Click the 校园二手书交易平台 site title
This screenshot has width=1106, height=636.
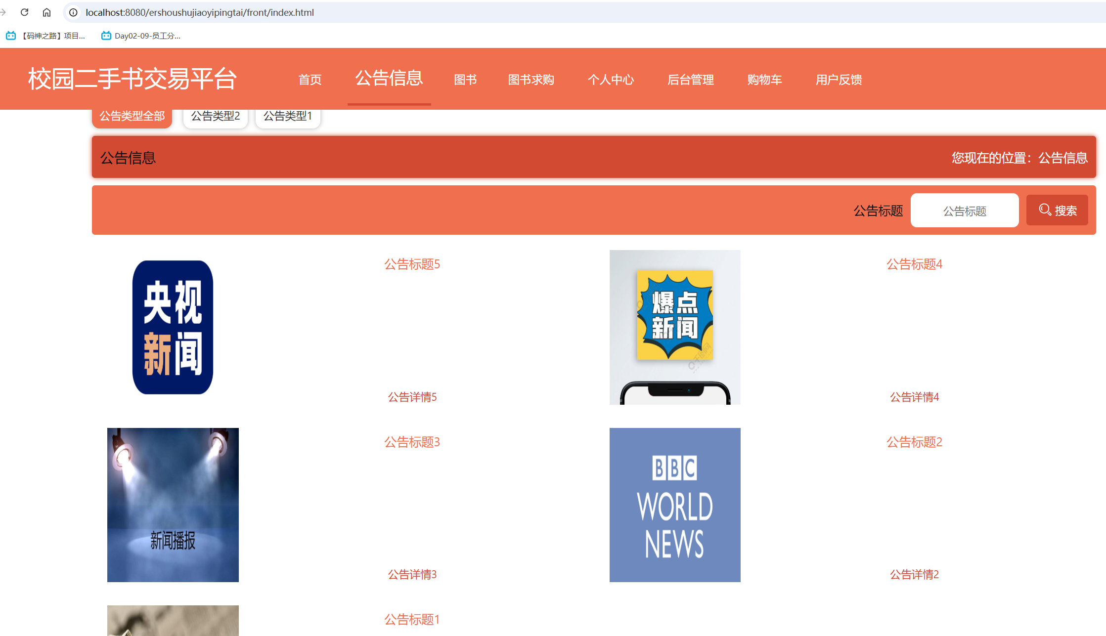[133, 79]
